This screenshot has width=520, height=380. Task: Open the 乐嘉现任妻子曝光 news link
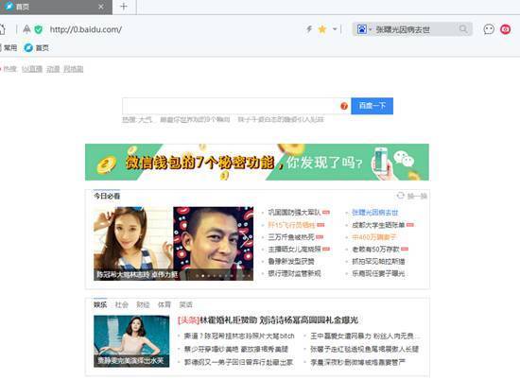click(378, 273)
